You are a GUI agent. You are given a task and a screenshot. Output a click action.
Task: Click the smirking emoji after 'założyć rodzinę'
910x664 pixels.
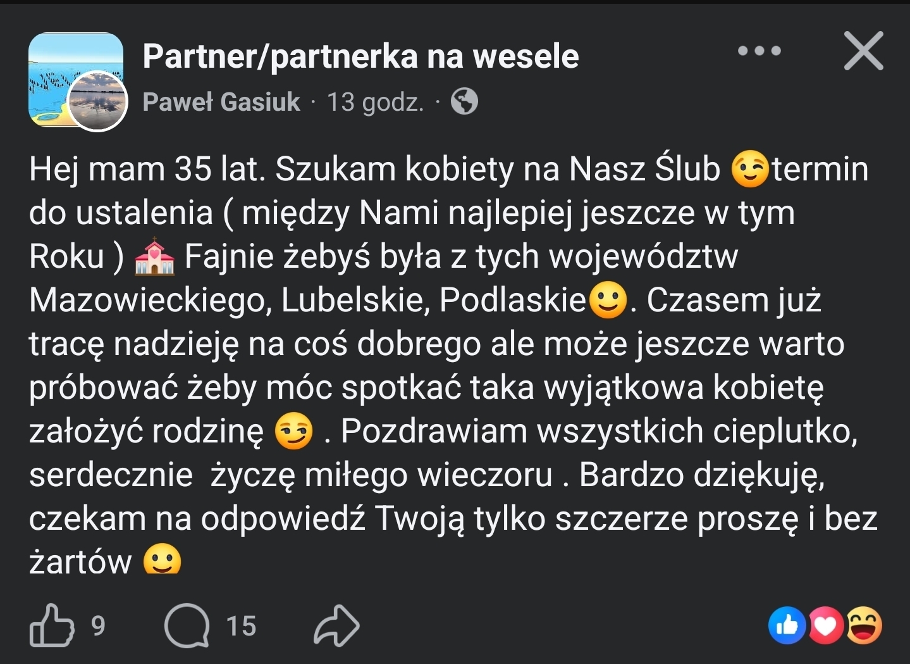coord(293,432)
